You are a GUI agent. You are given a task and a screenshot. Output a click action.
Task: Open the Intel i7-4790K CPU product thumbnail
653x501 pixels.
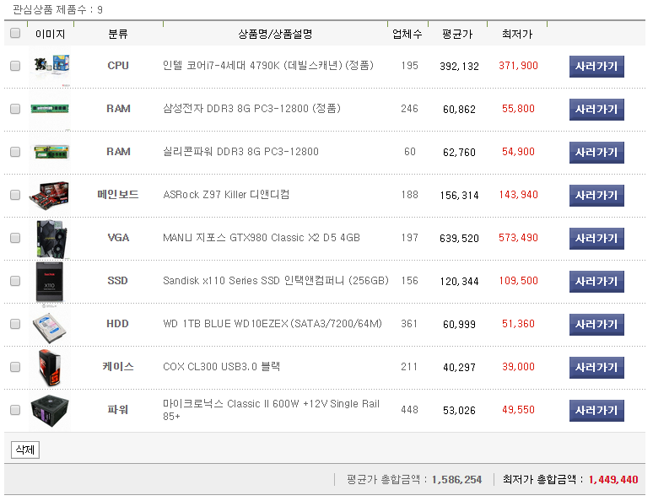[50, 67]
